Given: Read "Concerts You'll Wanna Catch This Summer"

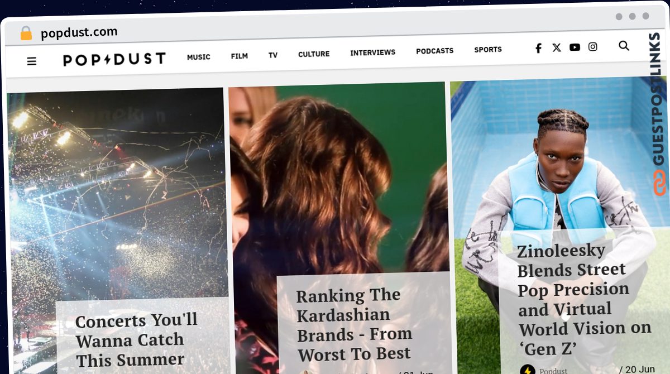Looking at the screenshot, I should click(x=136, y=340).
